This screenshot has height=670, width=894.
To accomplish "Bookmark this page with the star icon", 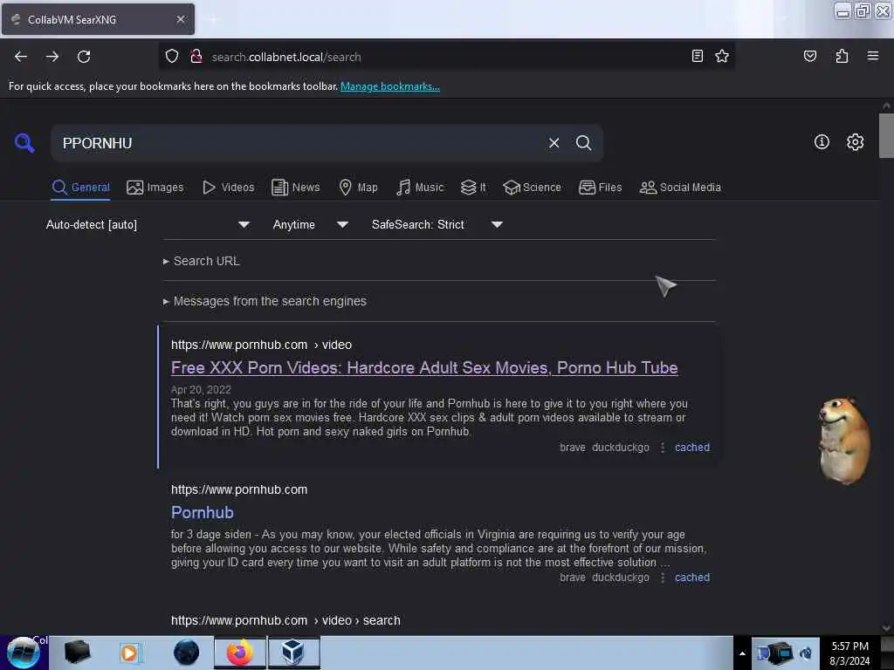I will point(722,56).
